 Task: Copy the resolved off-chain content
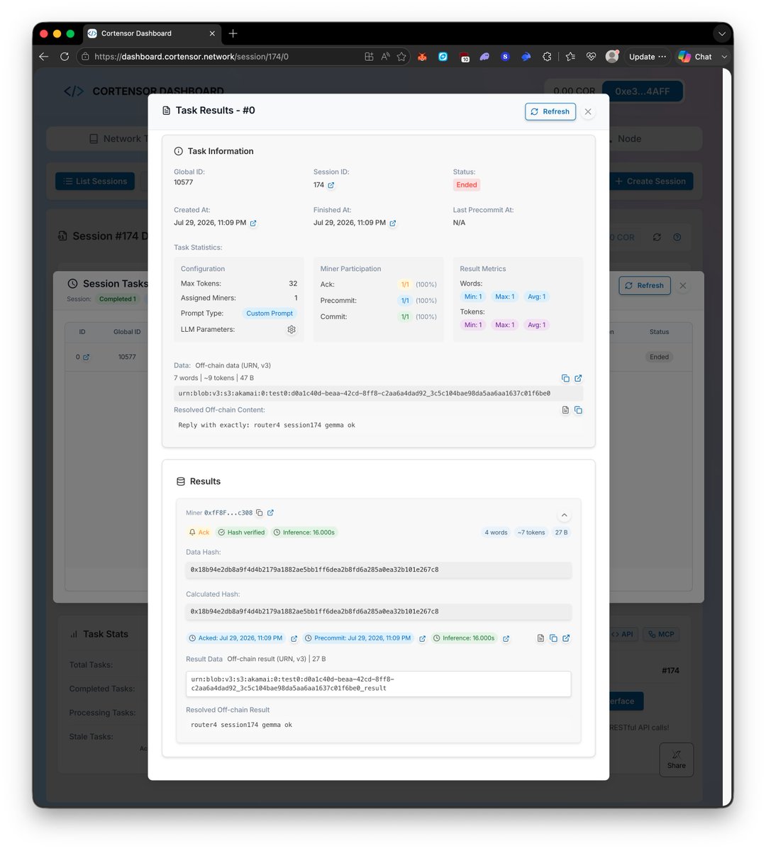point(578,410)
